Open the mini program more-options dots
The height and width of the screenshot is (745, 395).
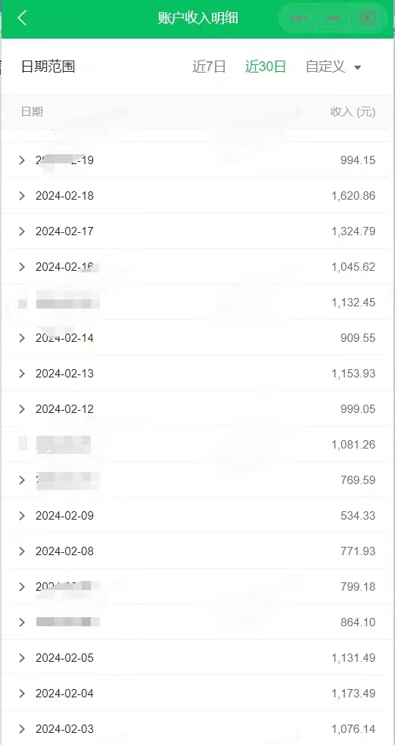(x=300, y=18)
